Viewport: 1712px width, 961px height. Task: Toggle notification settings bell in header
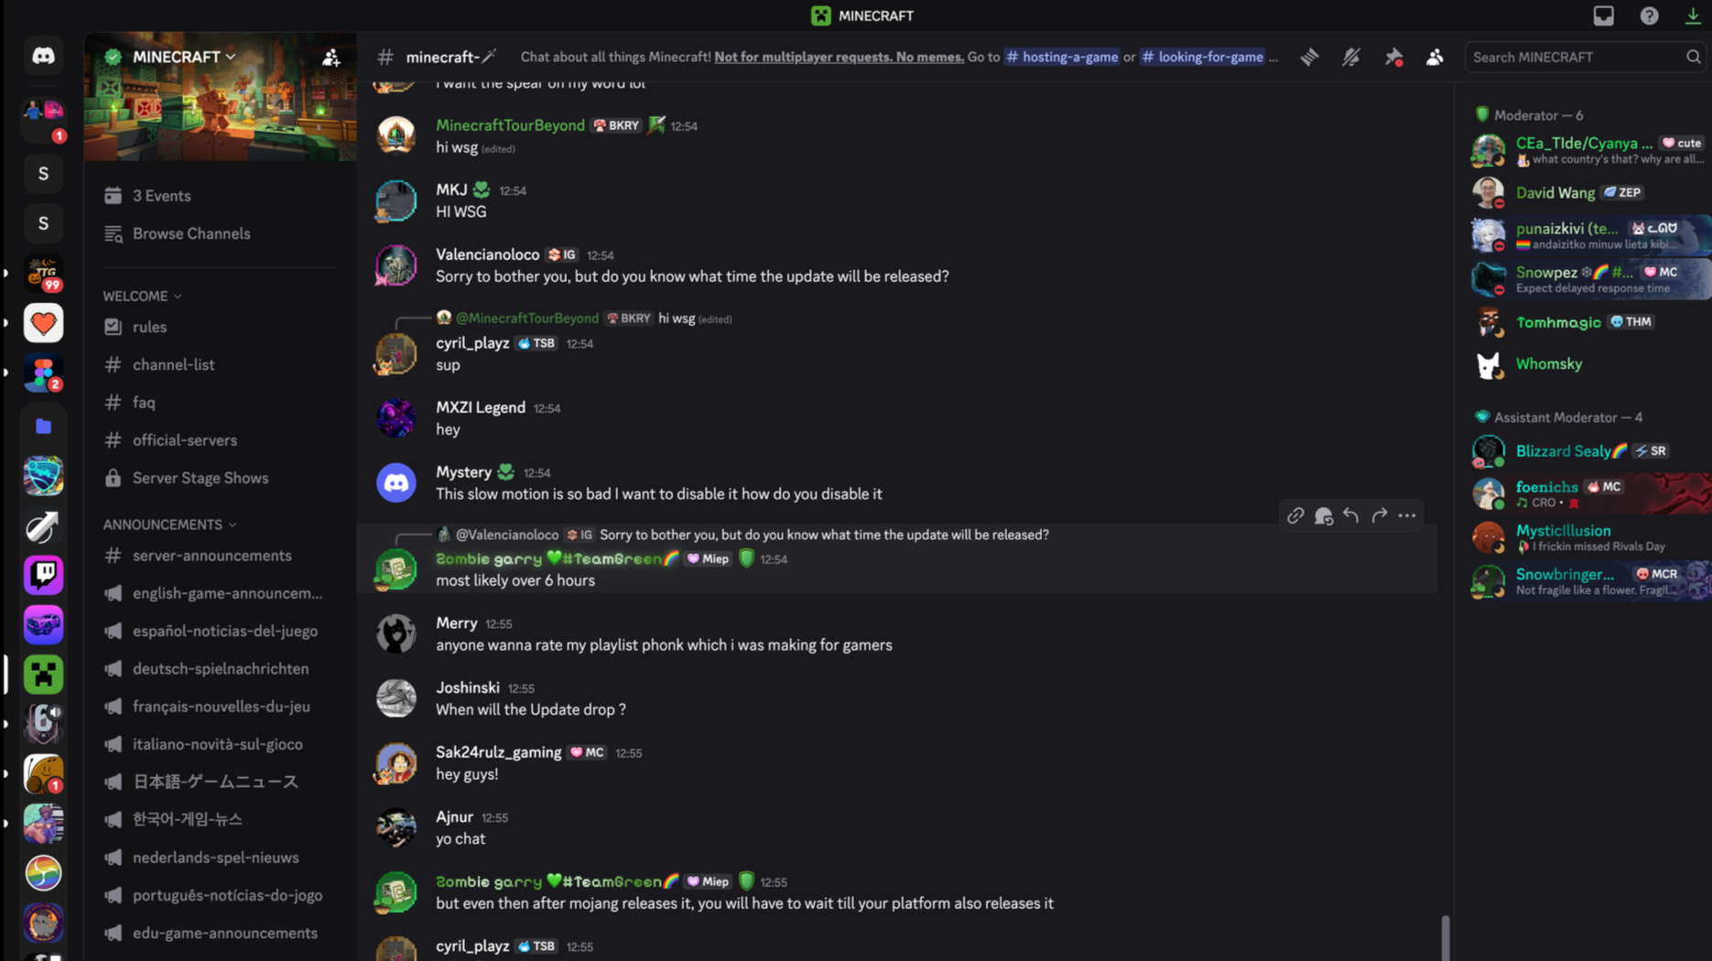(1351, 57)
